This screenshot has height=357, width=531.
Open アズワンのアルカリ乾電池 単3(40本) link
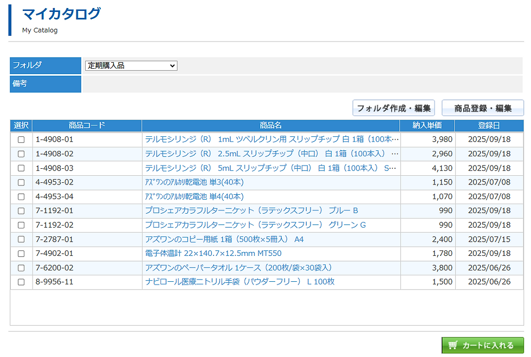pos(195,182)
